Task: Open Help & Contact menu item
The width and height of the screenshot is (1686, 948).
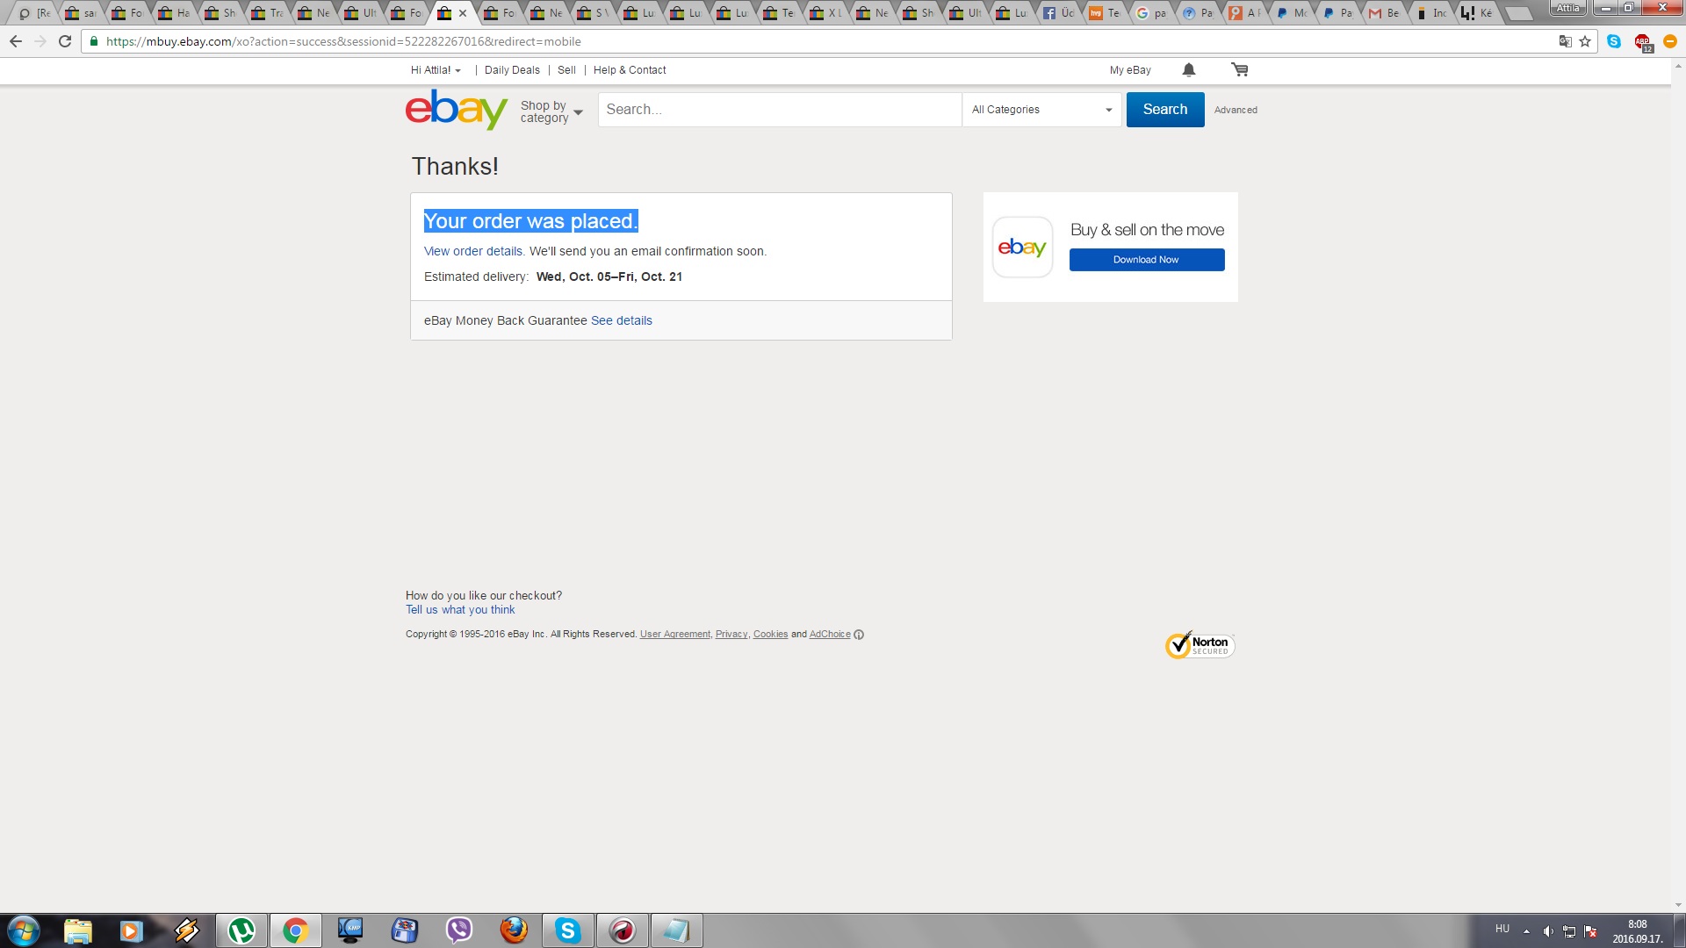Action: [x=630, y=70]
